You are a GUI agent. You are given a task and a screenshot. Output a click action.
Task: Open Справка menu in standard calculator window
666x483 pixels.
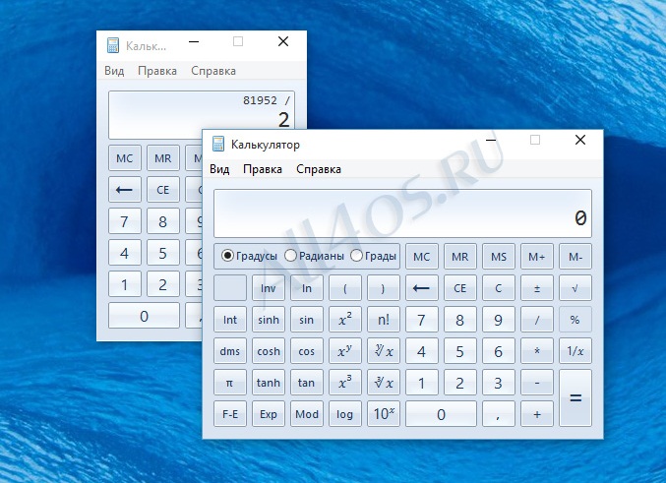213,71
